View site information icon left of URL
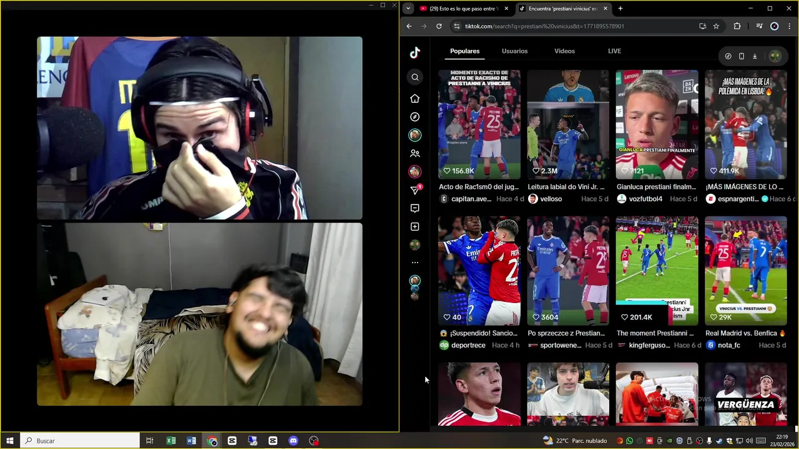Screen dimensions: 799x449 tap(457, 26)
